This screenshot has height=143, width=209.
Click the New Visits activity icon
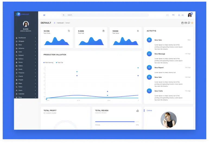point(149,91)
